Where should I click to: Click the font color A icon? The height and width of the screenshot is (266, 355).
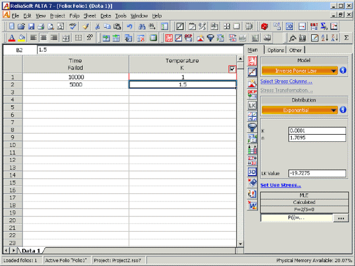pyautogui.click(x=12, y=38)
